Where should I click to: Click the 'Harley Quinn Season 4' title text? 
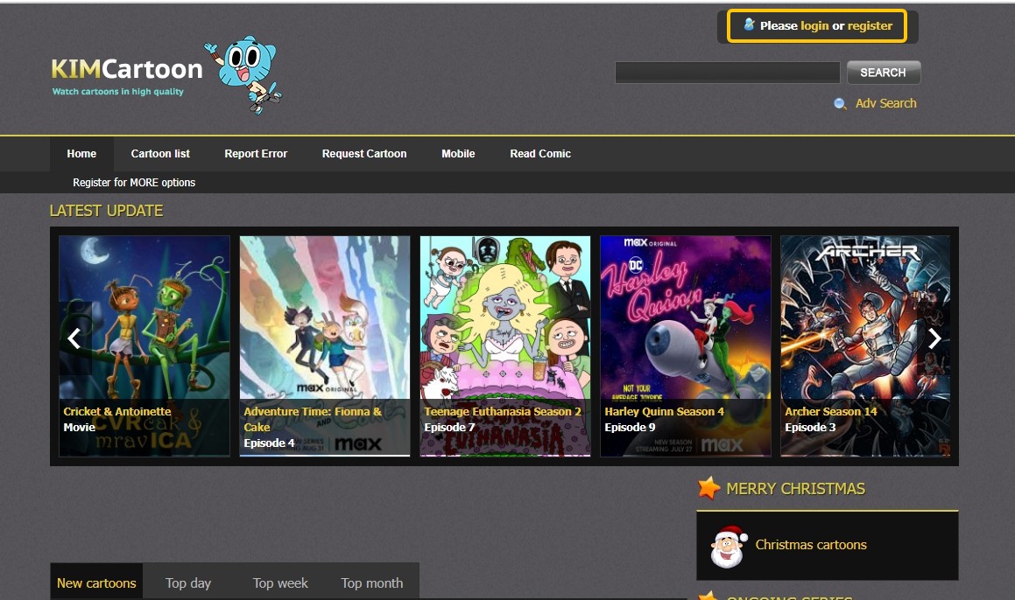coord(664,411)
